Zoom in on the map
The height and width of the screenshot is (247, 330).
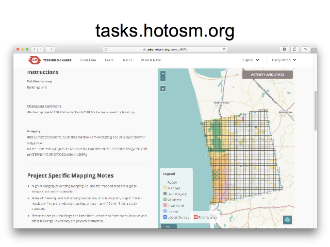(163, 74)
